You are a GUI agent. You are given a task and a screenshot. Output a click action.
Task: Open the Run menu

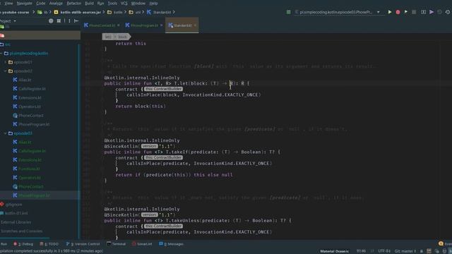[100, 3]
